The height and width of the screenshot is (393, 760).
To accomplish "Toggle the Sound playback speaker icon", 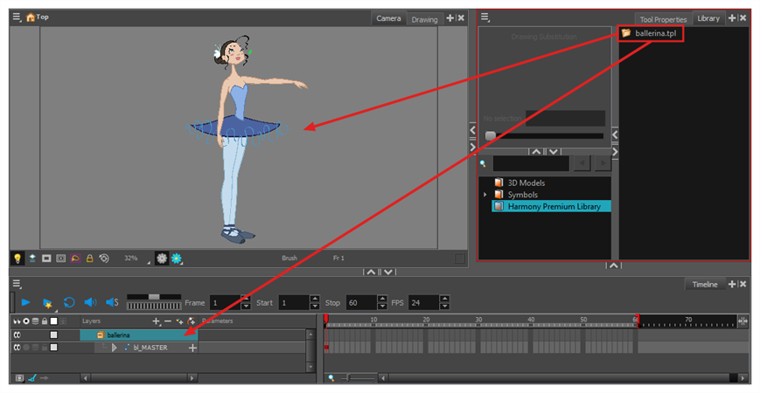I will (90, 302).
